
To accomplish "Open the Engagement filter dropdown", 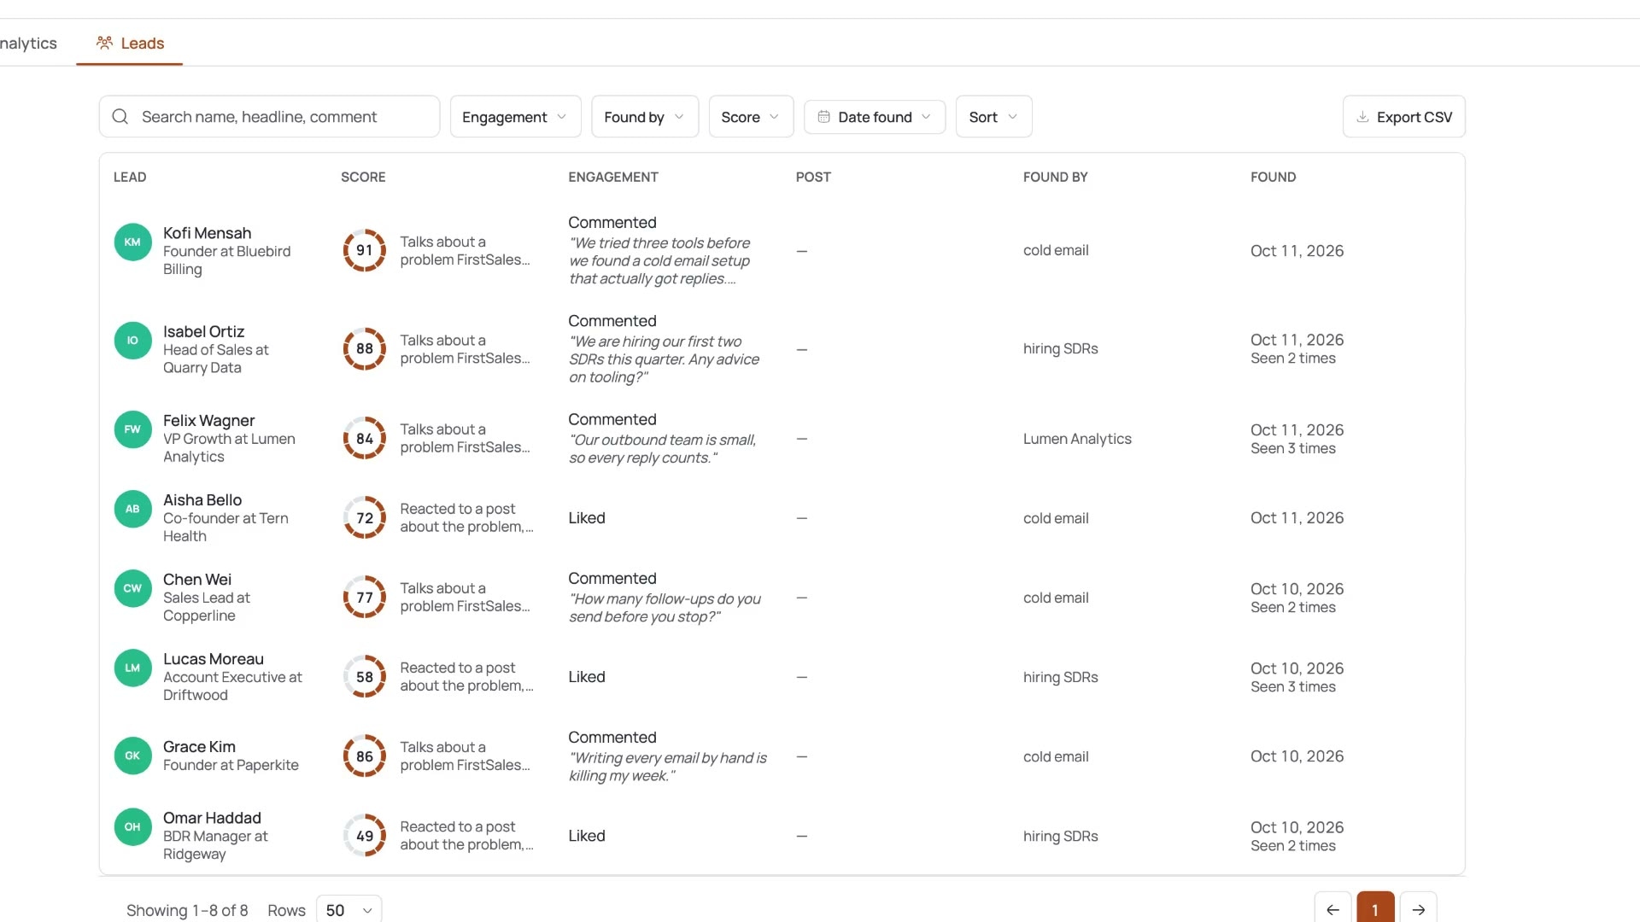I will point(515,116).
